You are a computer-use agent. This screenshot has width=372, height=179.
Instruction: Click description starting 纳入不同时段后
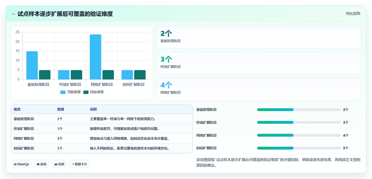coord(130,148)
